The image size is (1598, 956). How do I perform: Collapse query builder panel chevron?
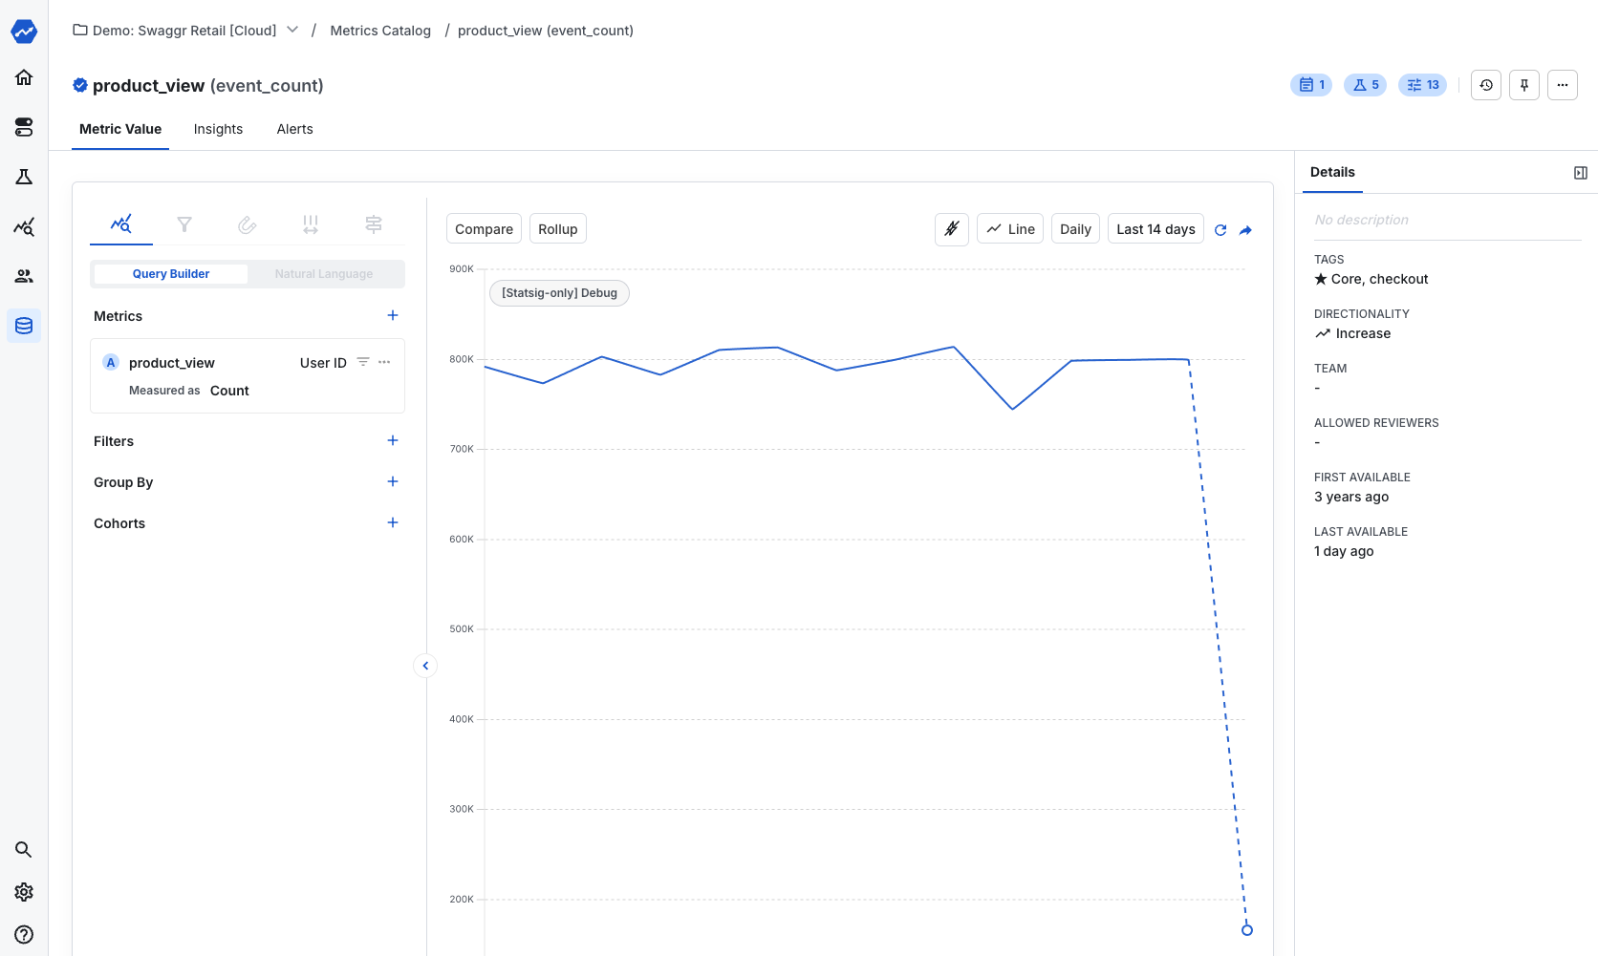[425, 666]
